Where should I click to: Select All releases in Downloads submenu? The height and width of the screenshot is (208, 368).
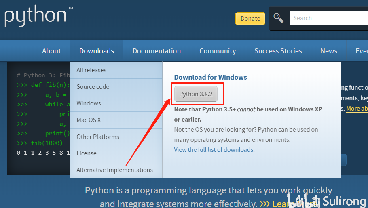[91, 70]
